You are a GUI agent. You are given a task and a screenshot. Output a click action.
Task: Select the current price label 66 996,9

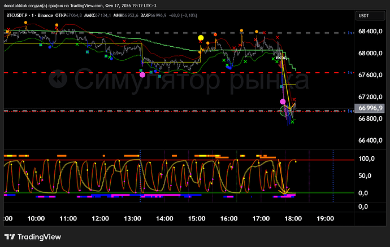[370, 108]
